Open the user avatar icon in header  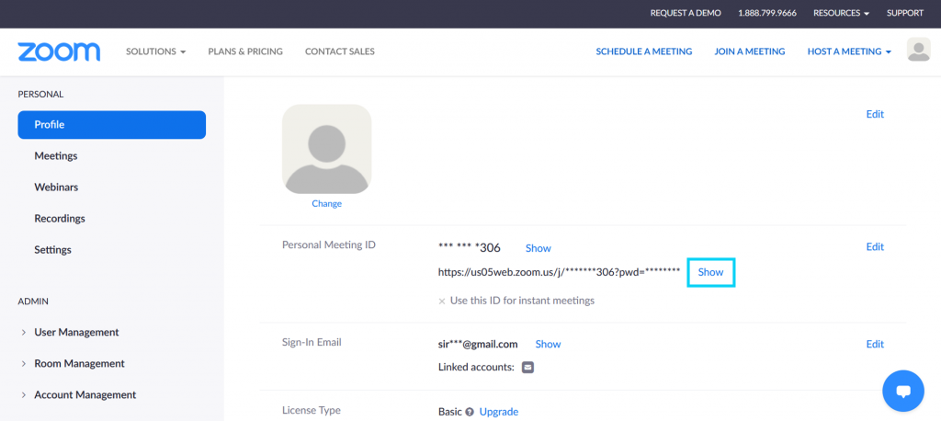pos(918,50)
